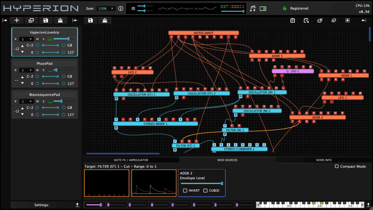Click the upload arrow beside Settings
Image resolution: width=373 pixels, height=210 pixels.
pos(77,205)
